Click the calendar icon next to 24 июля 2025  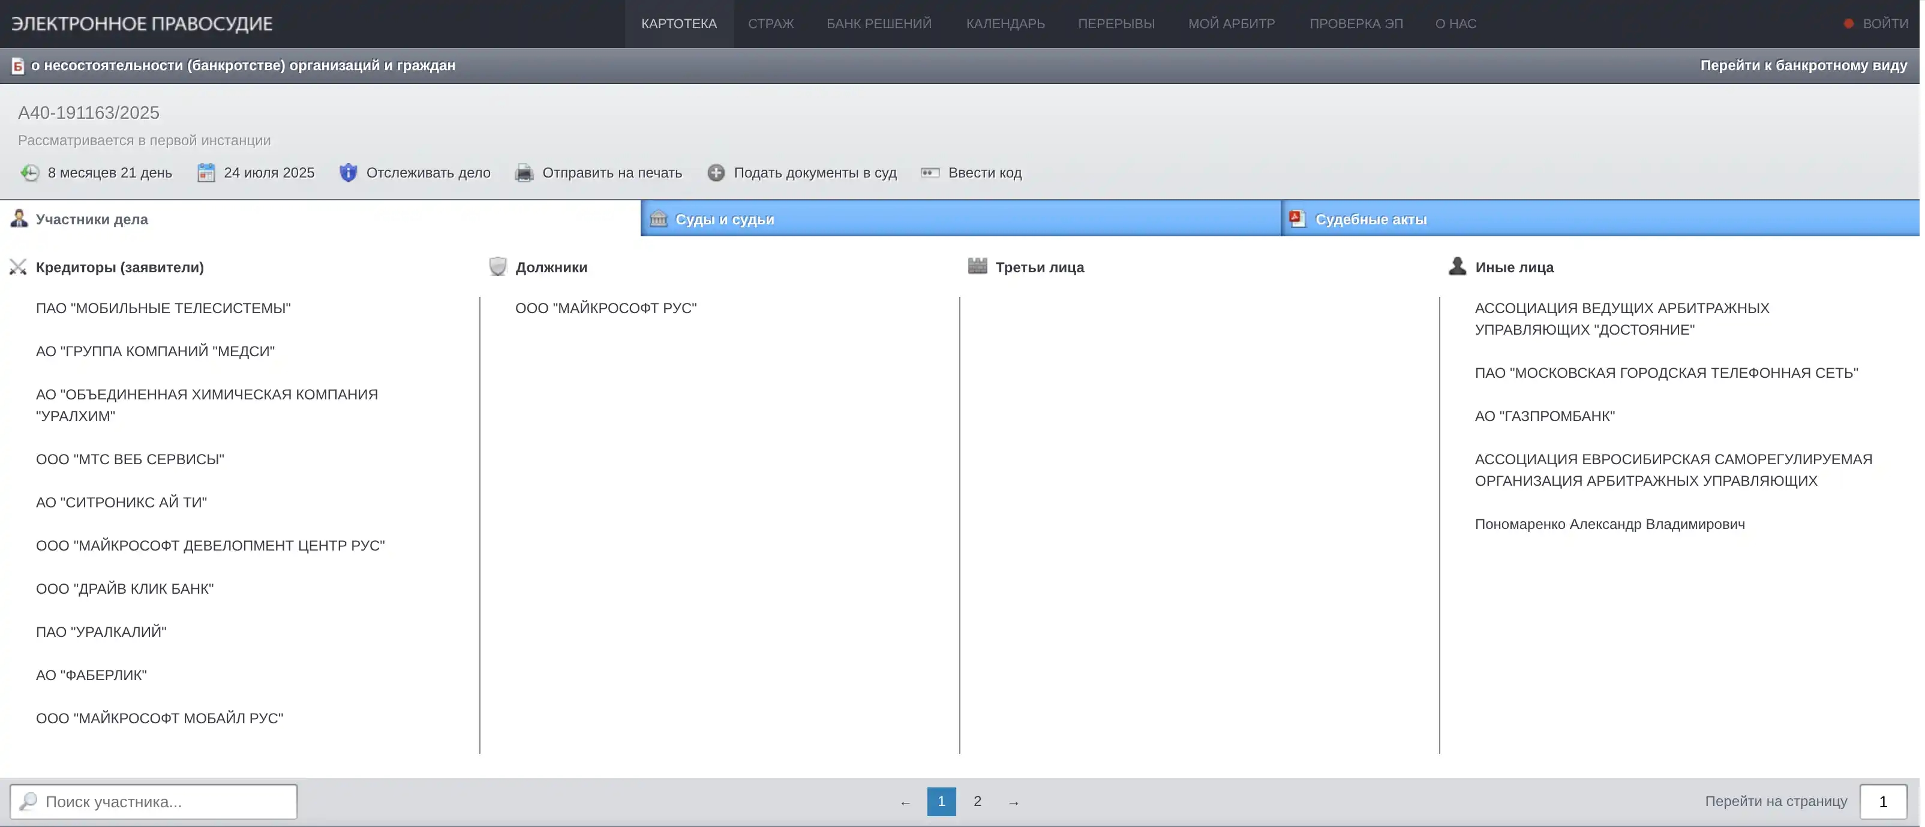coord(206,173)
